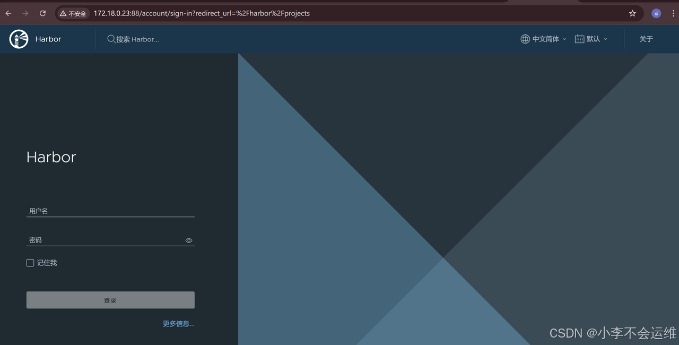Click the Harbor title in the header

(48, 39)
